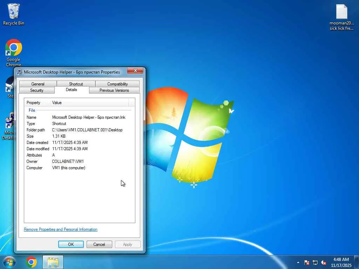
Task: Show hidden tray icons arrow
Action: (298, 262)
